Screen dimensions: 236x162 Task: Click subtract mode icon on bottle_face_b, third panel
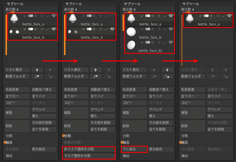153,29
